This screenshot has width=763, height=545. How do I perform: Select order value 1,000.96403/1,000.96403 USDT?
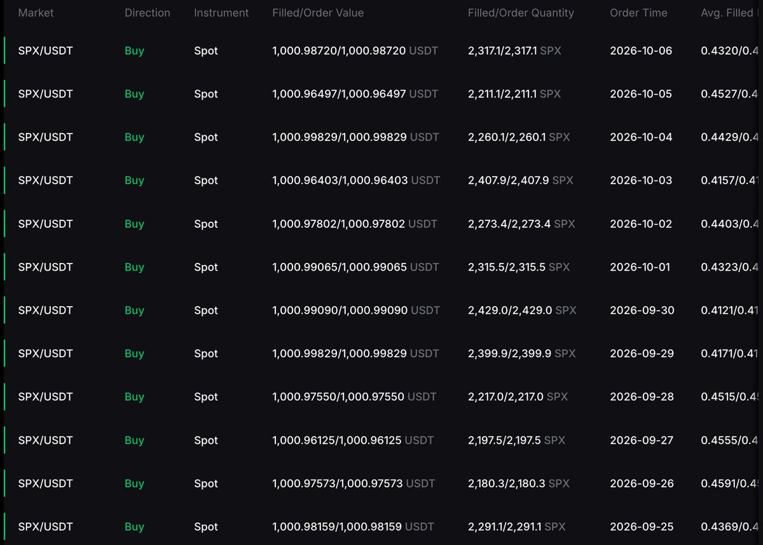pos(356,180)
